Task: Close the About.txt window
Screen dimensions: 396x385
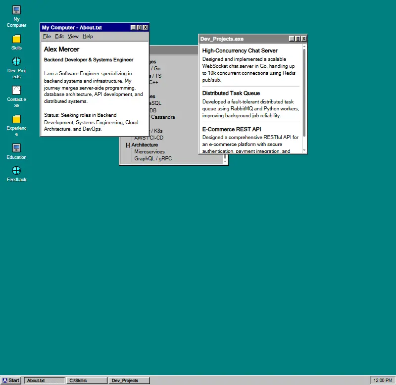Action: coord(146,28)
